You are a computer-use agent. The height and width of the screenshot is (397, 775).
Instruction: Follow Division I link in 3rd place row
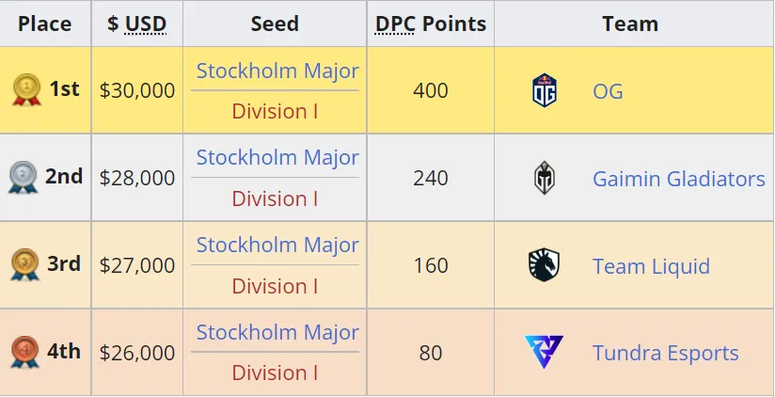click(275, 286)
